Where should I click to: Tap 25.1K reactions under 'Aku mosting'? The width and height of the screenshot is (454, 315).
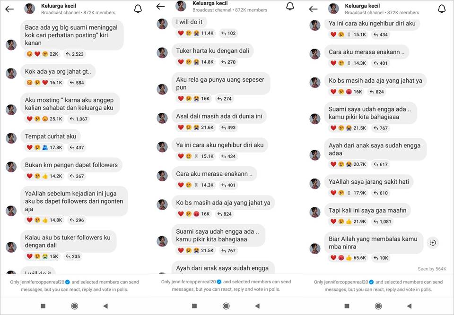click(x=44, y=119)
